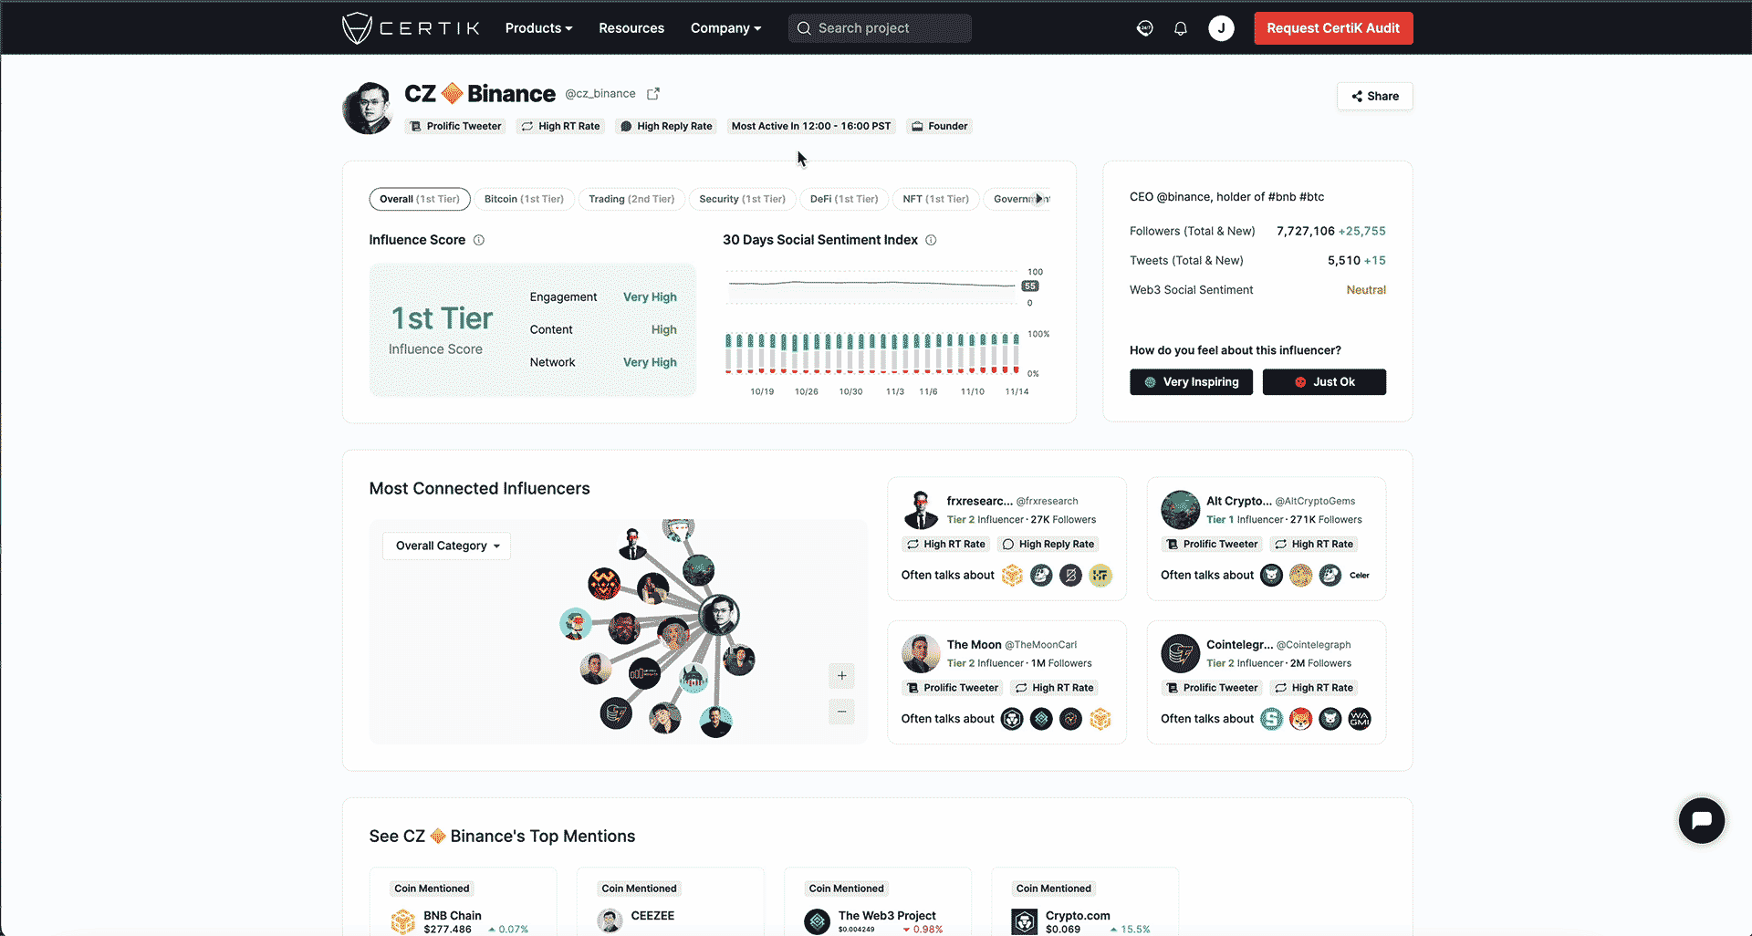Click the Search project field
The width and height of the screenshot is (1752, 936).
880,28
